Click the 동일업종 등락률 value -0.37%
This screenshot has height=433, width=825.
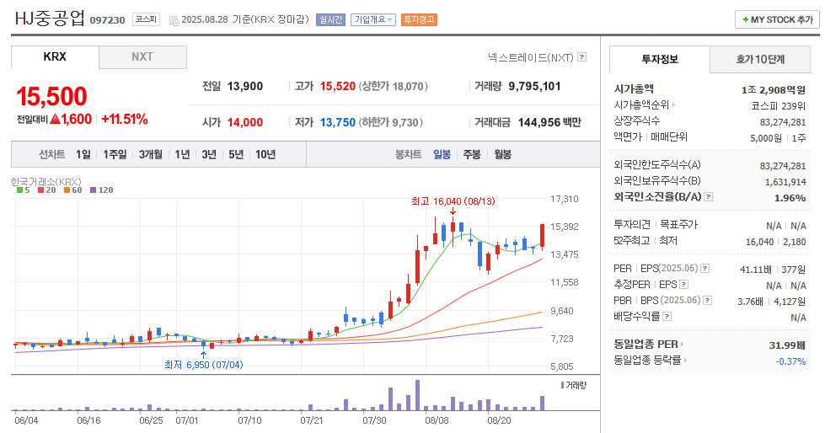pos(790,361)
